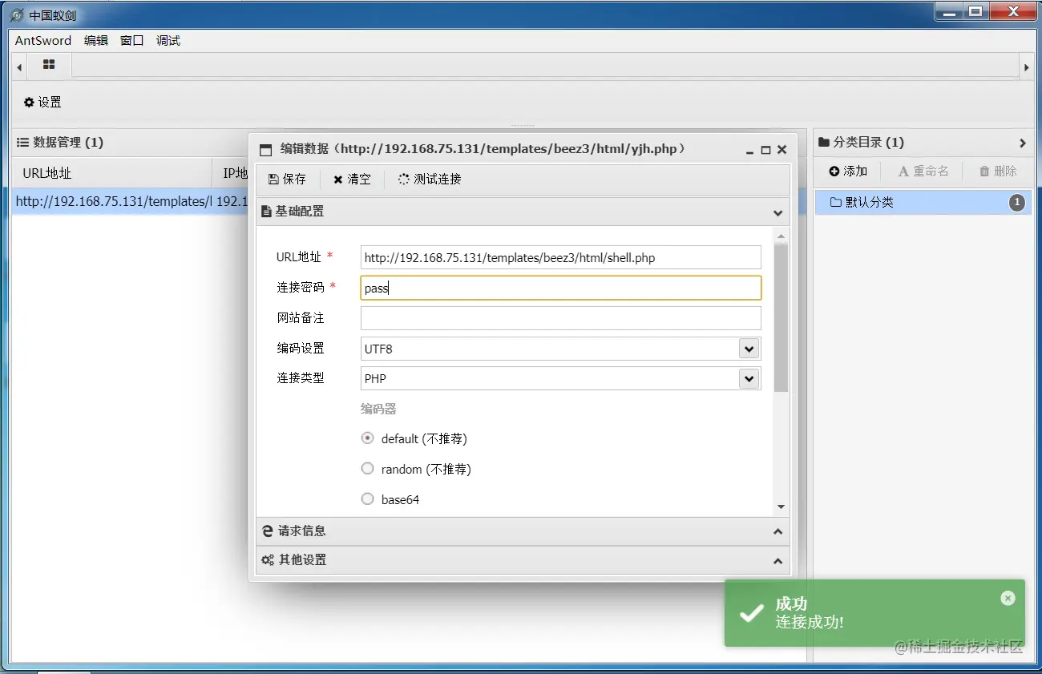Click the 保存 button in the dialog

[287, 180]
